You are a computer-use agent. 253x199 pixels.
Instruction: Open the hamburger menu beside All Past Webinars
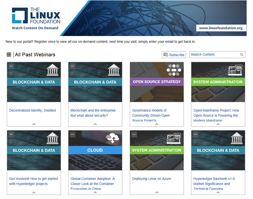point(9,55)
